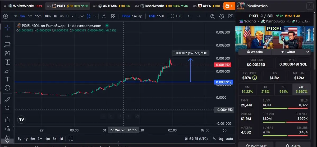Select the XABCD pattern tool
The height and width of the screenshot is (147, 317).
(7, 53)
